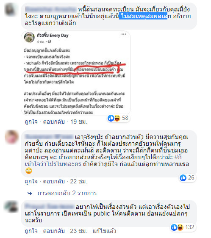
Task: Click the hashtag #ก็เข้าใจว่าโปรโมทละคร
Action: (103, 161)
